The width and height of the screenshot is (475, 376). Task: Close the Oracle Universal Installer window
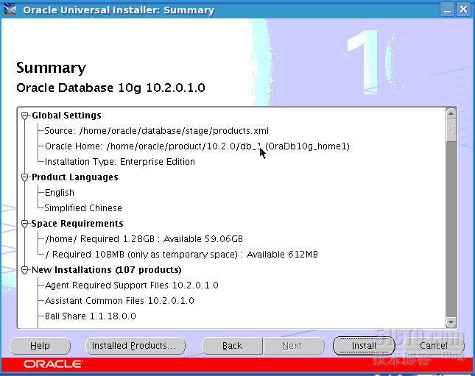point(464,10)
